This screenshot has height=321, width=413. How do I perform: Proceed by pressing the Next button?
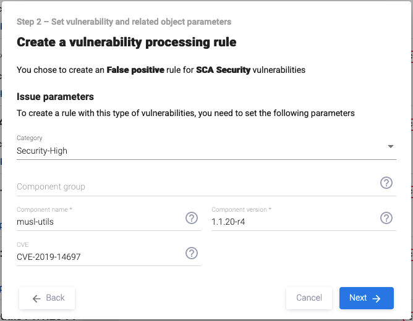366,298
